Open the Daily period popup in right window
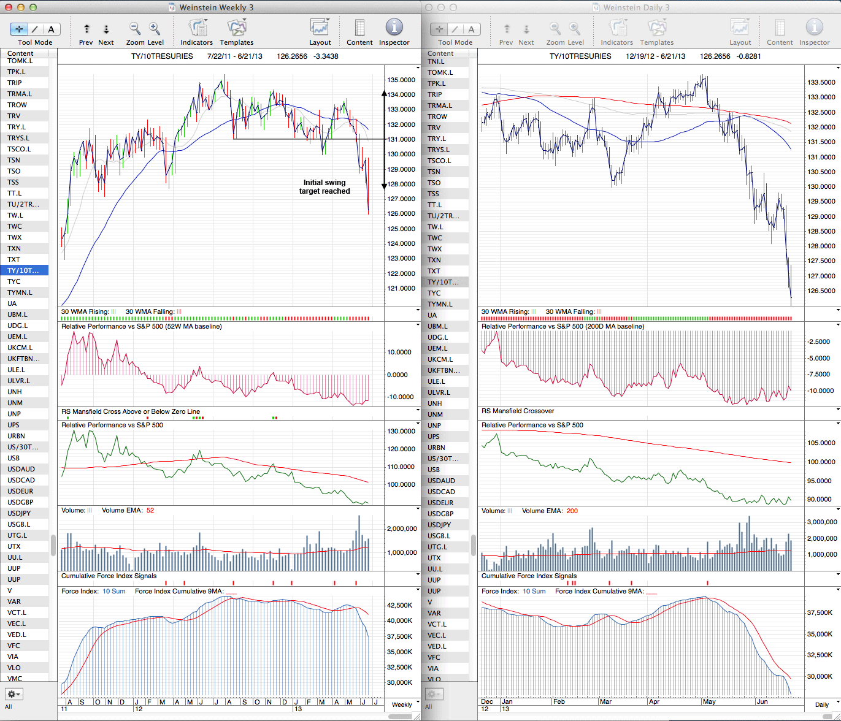 click(x=825, y=704)
